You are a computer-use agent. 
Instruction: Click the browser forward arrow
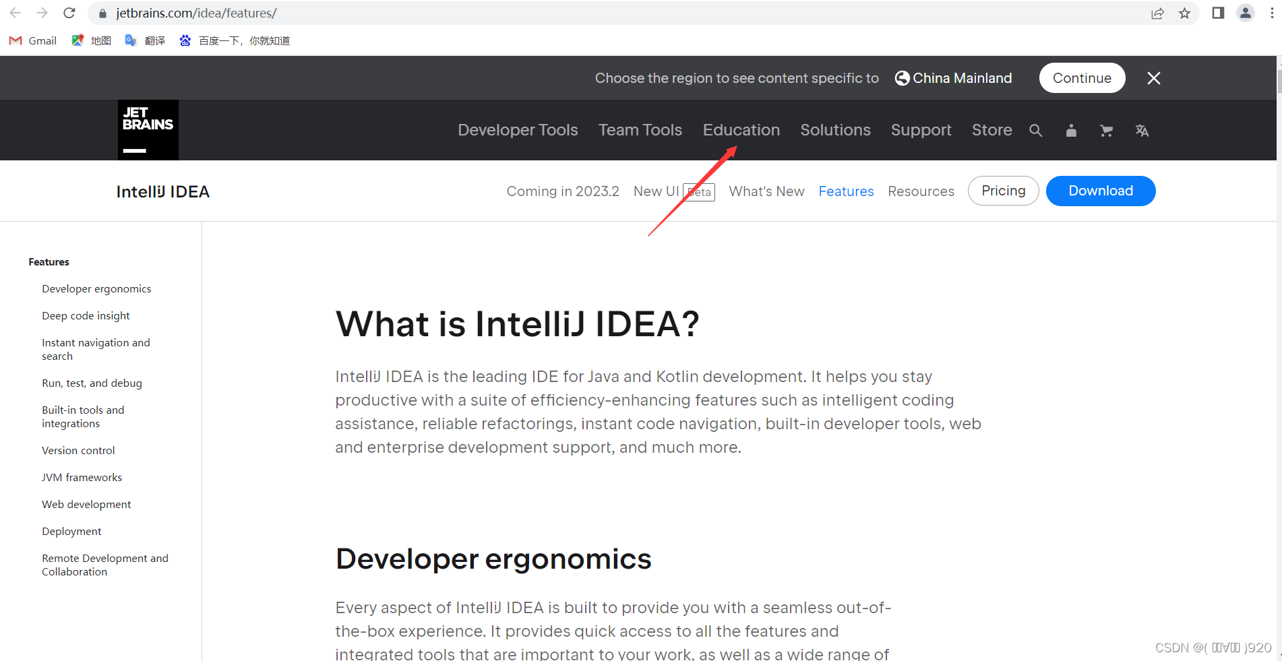click(42, 13)
